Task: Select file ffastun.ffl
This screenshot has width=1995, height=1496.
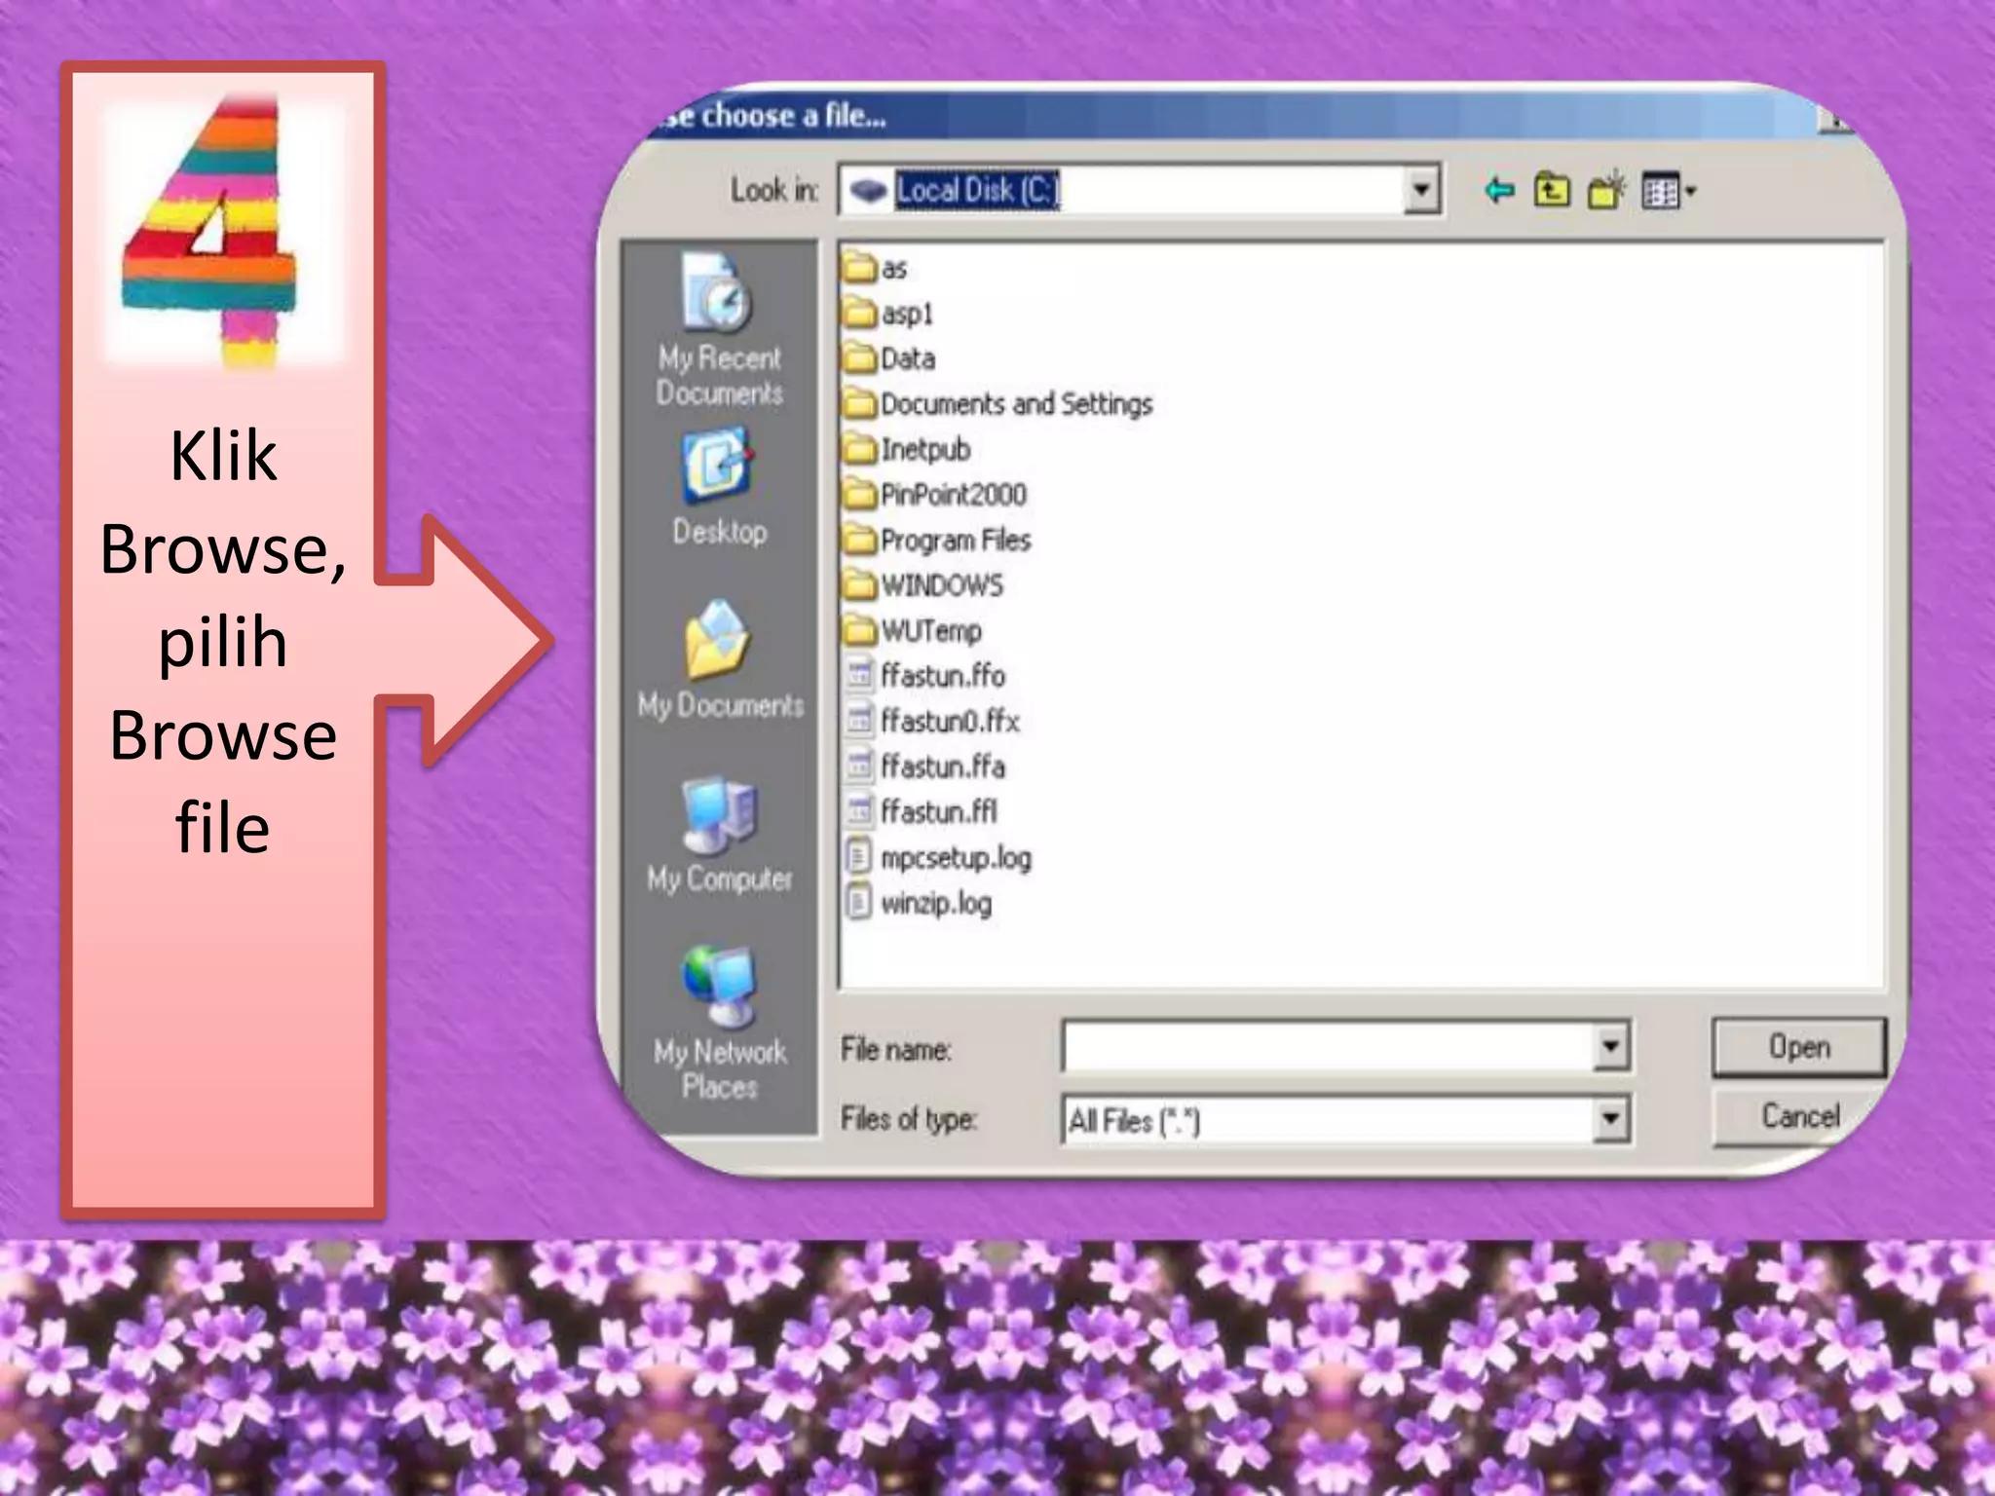Action: pos(922,811)
